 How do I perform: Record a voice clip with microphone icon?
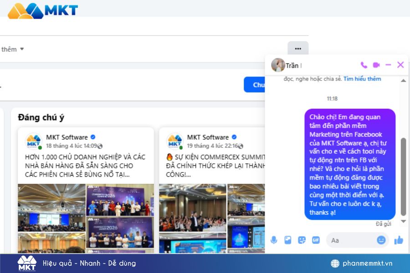coord(274,240)
